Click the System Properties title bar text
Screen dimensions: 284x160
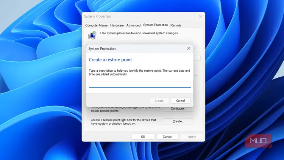point(97,16)
